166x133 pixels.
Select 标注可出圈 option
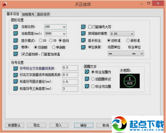click(x=93, y=86)
